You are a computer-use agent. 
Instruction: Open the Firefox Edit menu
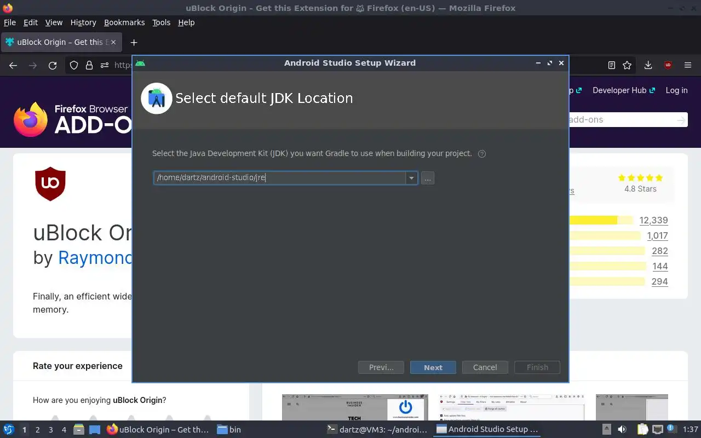click(31, 22)
